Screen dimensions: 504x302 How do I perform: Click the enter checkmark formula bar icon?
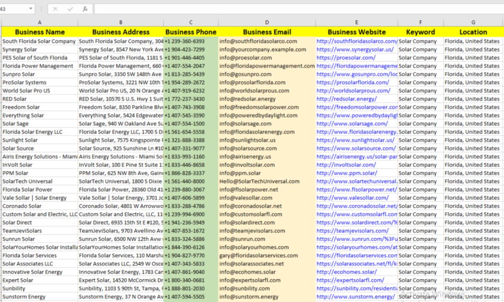[70, 9]
